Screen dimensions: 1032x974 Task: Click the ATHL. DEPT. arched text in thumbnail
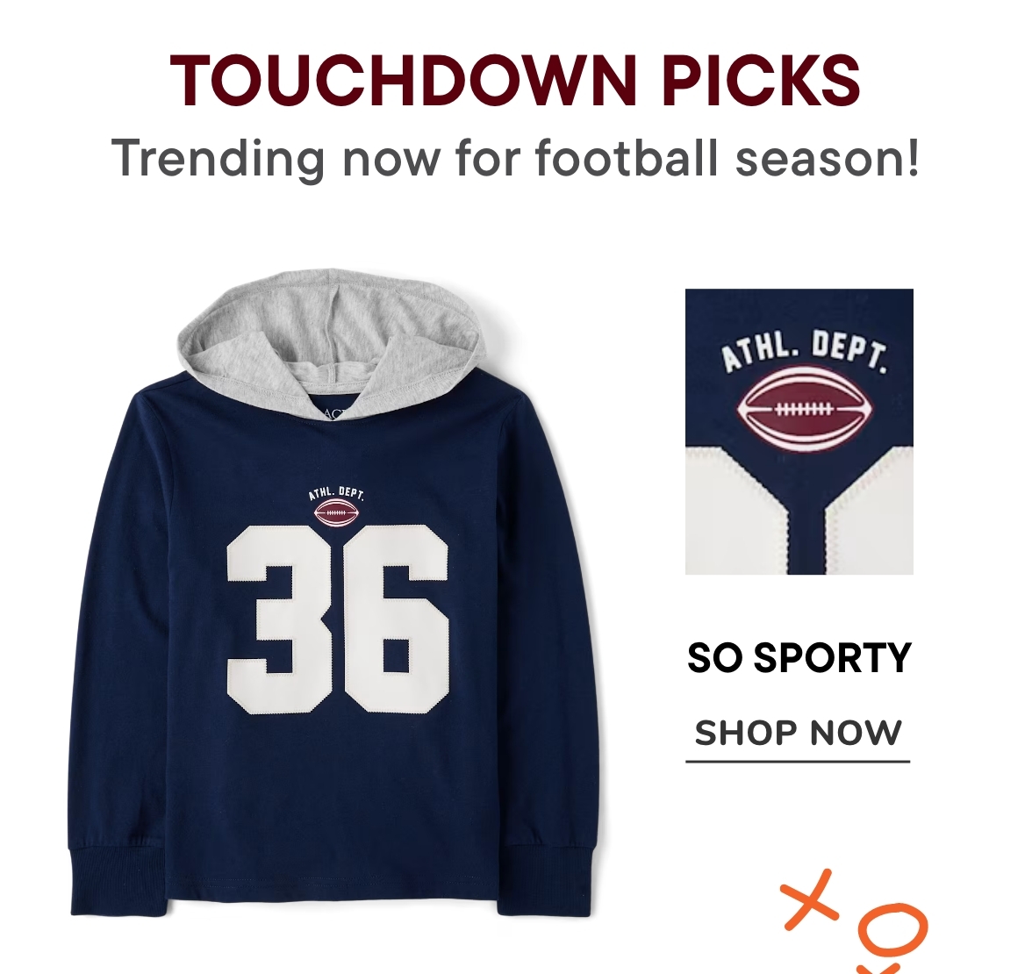point(804,352)
